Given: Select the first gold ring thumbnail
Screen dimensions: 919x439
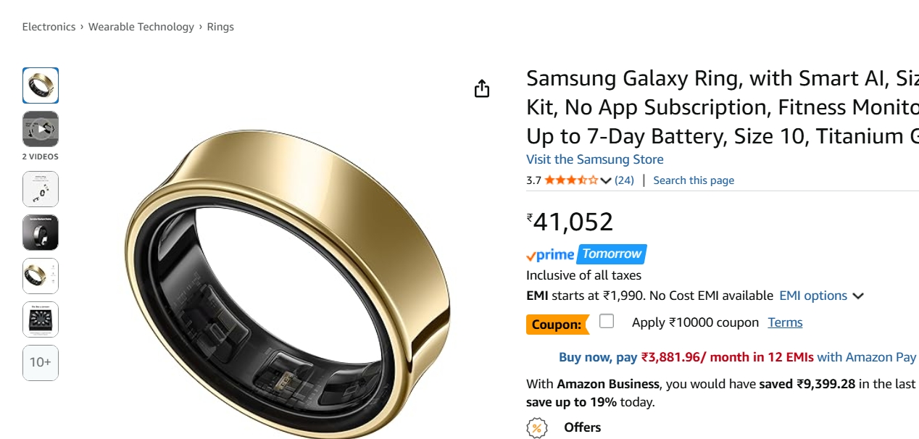Looking at the screenshot, I should (40, 85).
